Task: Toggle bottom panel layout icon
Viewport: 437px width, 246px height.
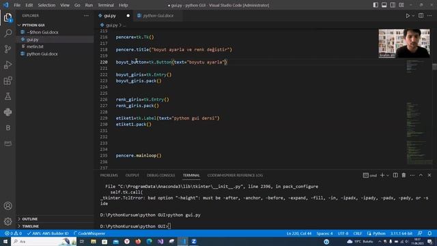Action: click(x=384, y=5)
